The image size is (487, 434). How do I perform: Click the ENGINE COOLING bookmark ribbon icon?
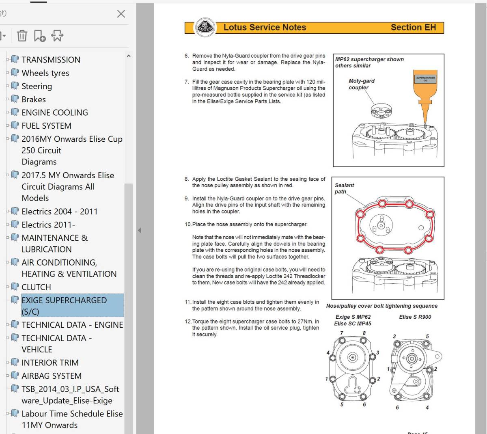[15, 112]
